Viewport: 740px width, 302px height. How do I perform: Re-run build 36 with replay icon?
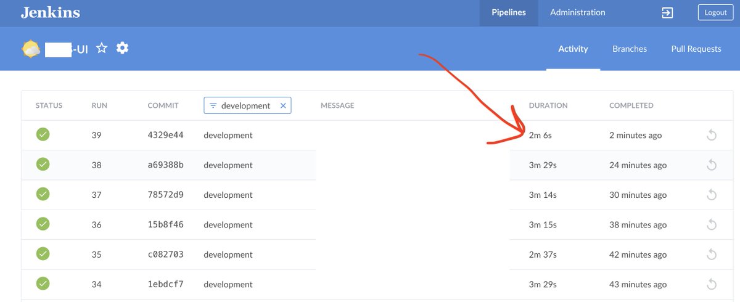[711, 225]
